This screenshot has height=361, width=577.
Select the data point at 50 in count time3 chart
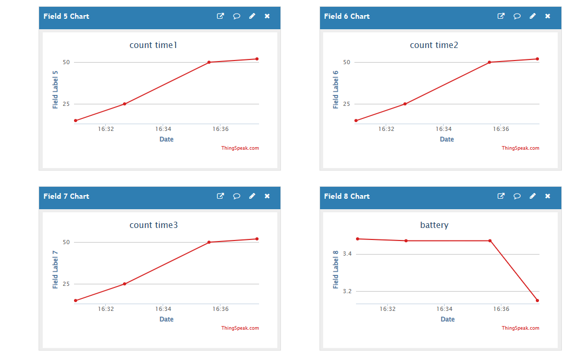209,242
